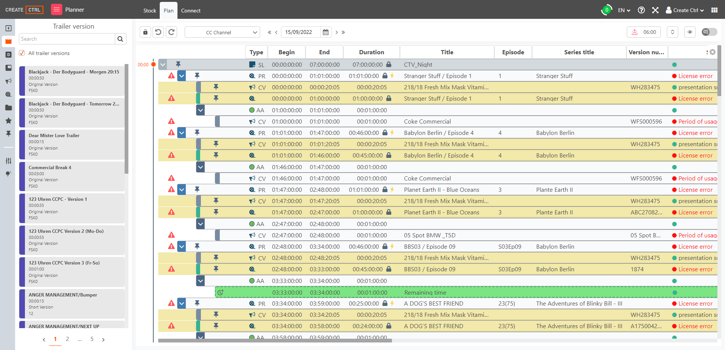Open the Create Ctrl user menu
Viewport: 725px width, 350px height.
[x=685, y=10]
